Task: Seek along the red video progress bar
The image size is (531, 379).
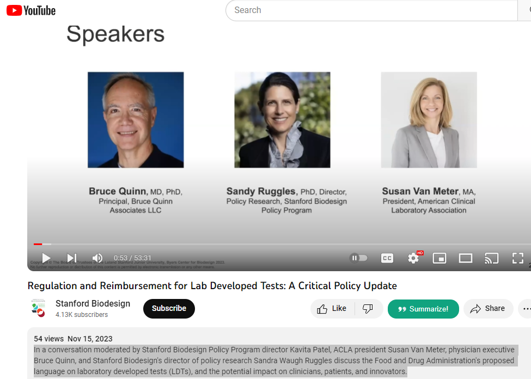Action: (282, 244)
